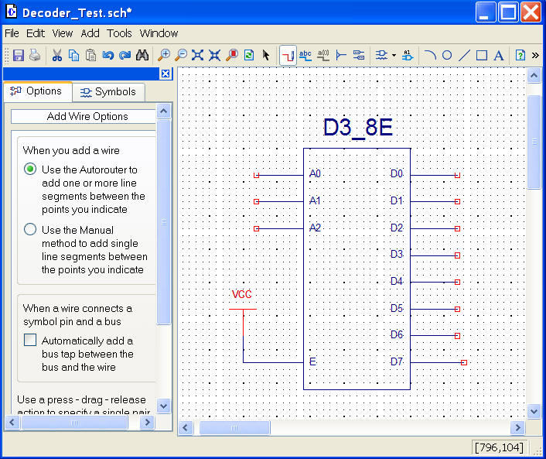Open the Add Symbol dropdown arrow
Image resolution: width=546 pixels, height=459 pixels.
(394, 55)
